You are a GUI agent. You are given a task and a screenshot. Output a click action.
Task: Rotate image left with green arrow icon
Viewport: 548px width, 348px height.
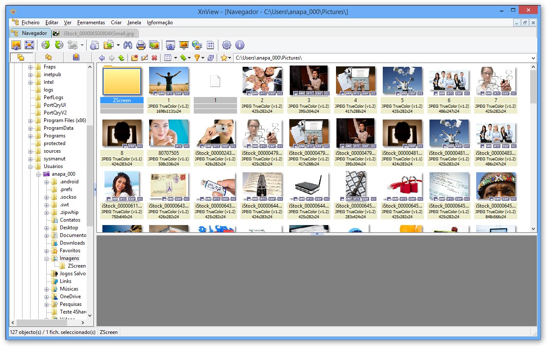pyautogui.click(x=46, y=45)
